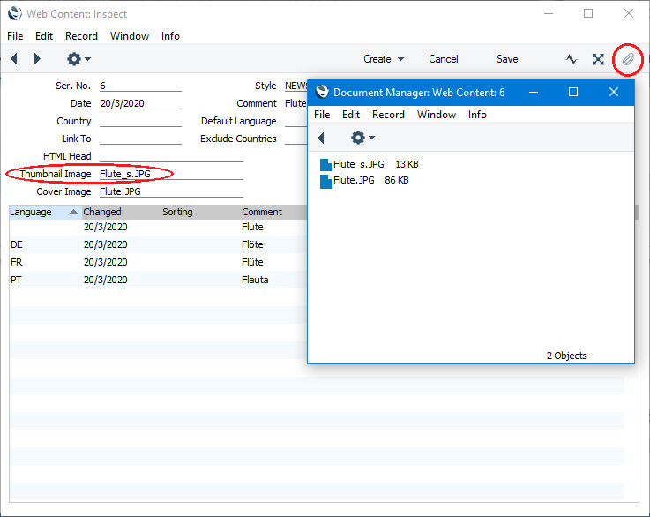This screenshot has height=517, width=650.
Task: Go to next record arrow
Action: click(x=37, y=59)
